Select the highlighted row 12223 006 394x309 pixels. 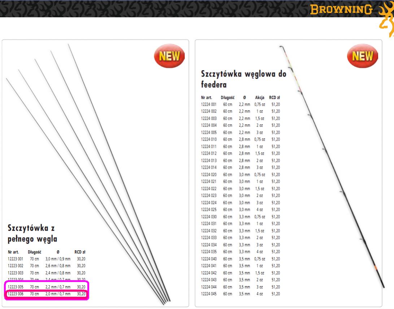coord(46,294)
